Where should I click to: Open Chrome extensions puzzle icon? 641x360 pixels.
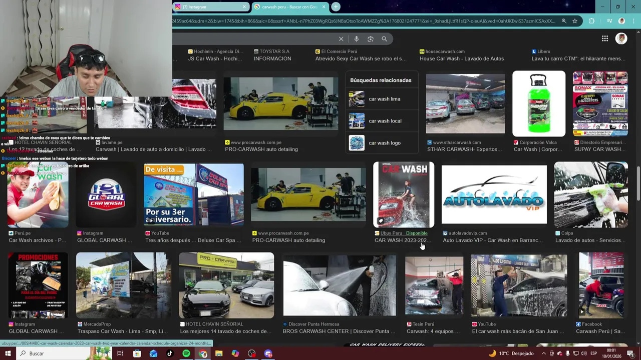pyautogui.click(x=592, y=21)
